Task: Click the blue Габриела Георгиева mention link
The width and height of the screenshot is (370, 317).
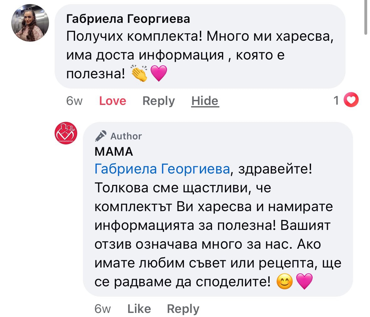Action: point(162,169)
